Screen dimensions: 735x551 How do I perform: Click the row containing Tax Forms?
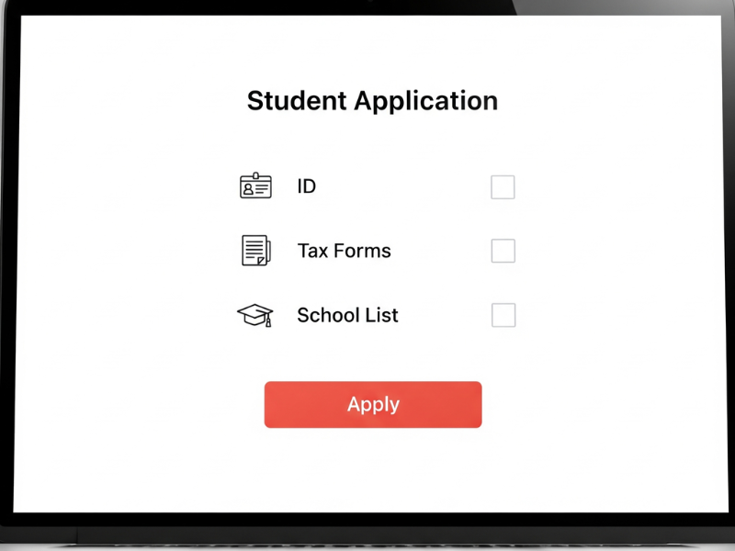(377, 251)
